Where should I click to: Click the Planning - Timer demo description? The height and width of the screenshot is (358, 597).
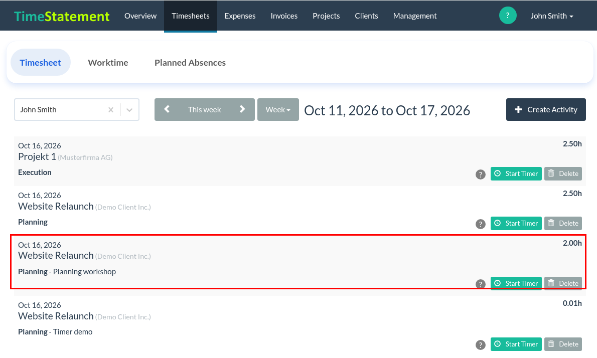click(55, 332)
